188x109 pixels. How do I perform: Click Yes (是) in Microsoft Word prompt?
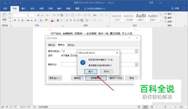[91, 71]
